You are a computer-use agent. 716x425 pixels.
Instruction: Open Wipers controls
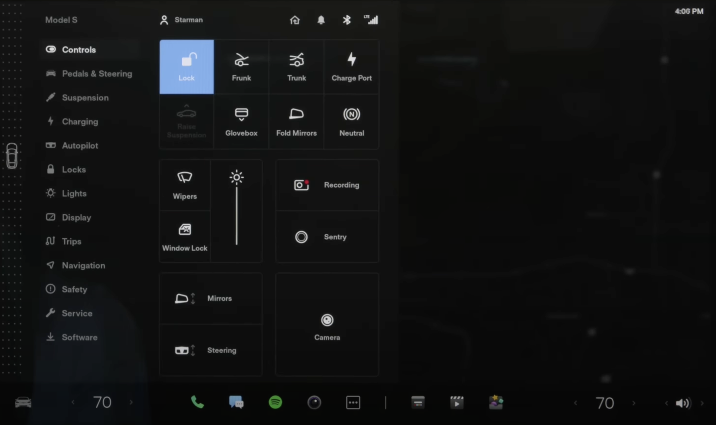point(185,185)
